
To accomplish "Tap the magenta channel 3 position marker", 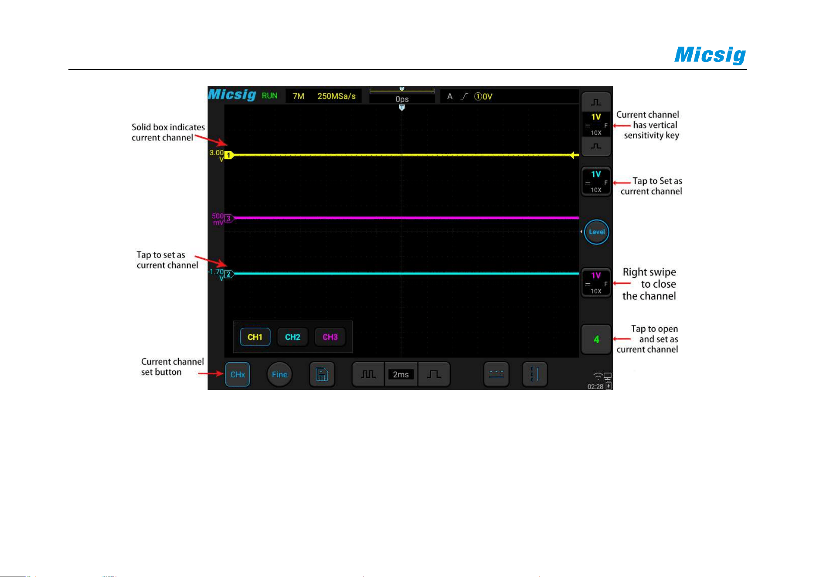I will [229, 218].
